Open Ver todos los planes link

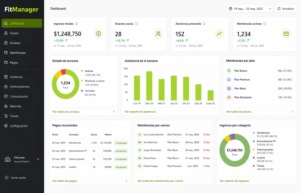click(239, 112)
